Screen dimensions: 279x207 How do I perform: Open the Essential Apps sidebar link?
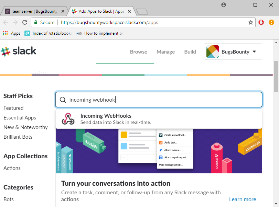click(x=20, y=118)
